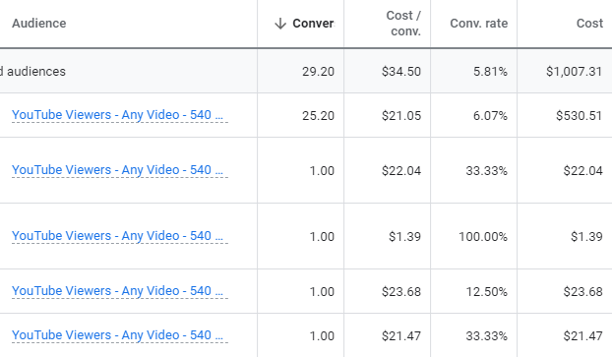Open YouTube Viewers audience costing $21.47
Viewport: 612px width, 357px height.
tap(120, 335)
